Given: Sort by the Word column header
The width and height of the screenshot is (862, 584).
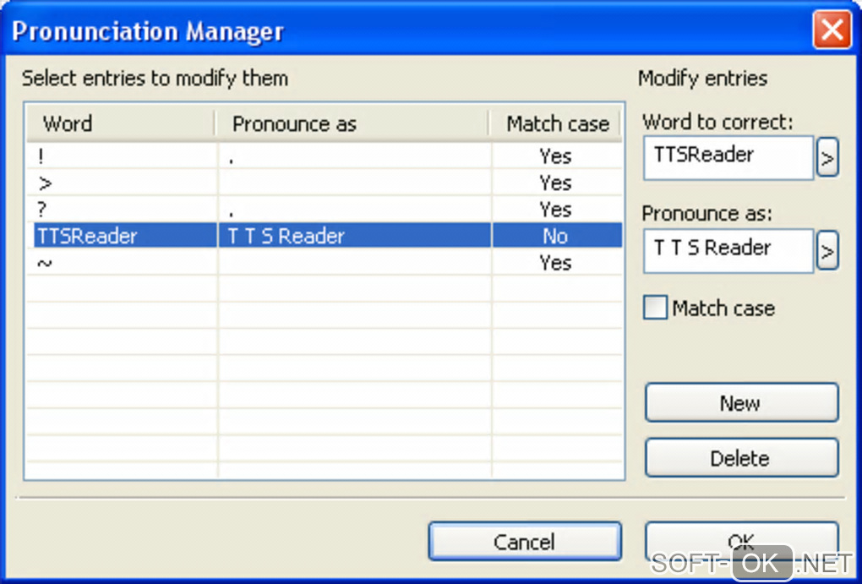Looking at the screenshot, I should click(121, 123).
